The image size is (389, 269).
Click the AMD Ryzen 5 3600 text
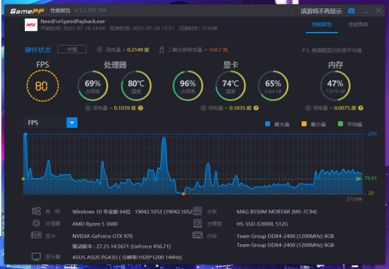coord(95,224)
